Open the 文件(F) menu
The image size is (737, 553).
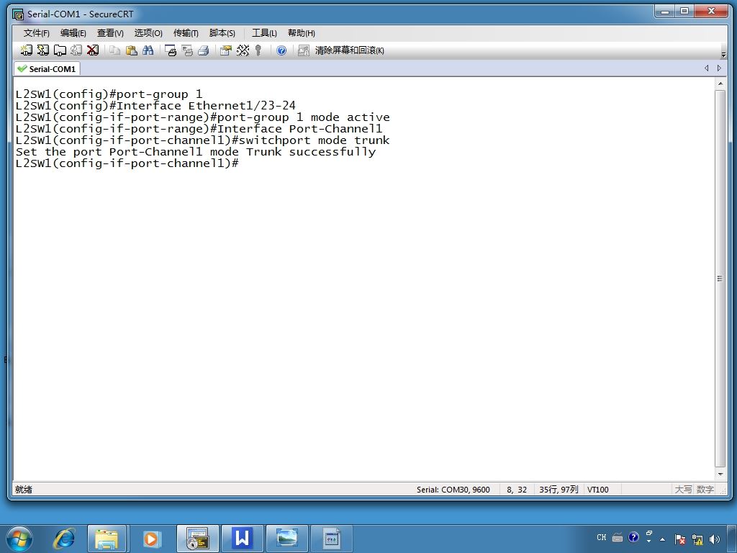pyautogui.click(x=36, y=33)
